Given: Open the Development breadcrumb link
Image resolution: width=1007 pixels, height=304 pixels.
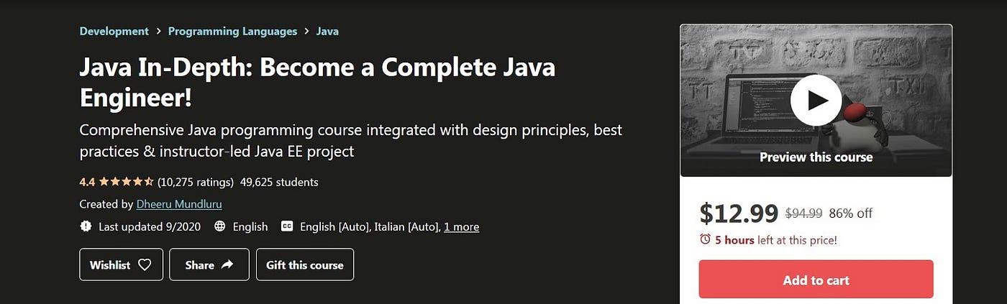Looking at the screenshot, I should [x=114, y=31].
